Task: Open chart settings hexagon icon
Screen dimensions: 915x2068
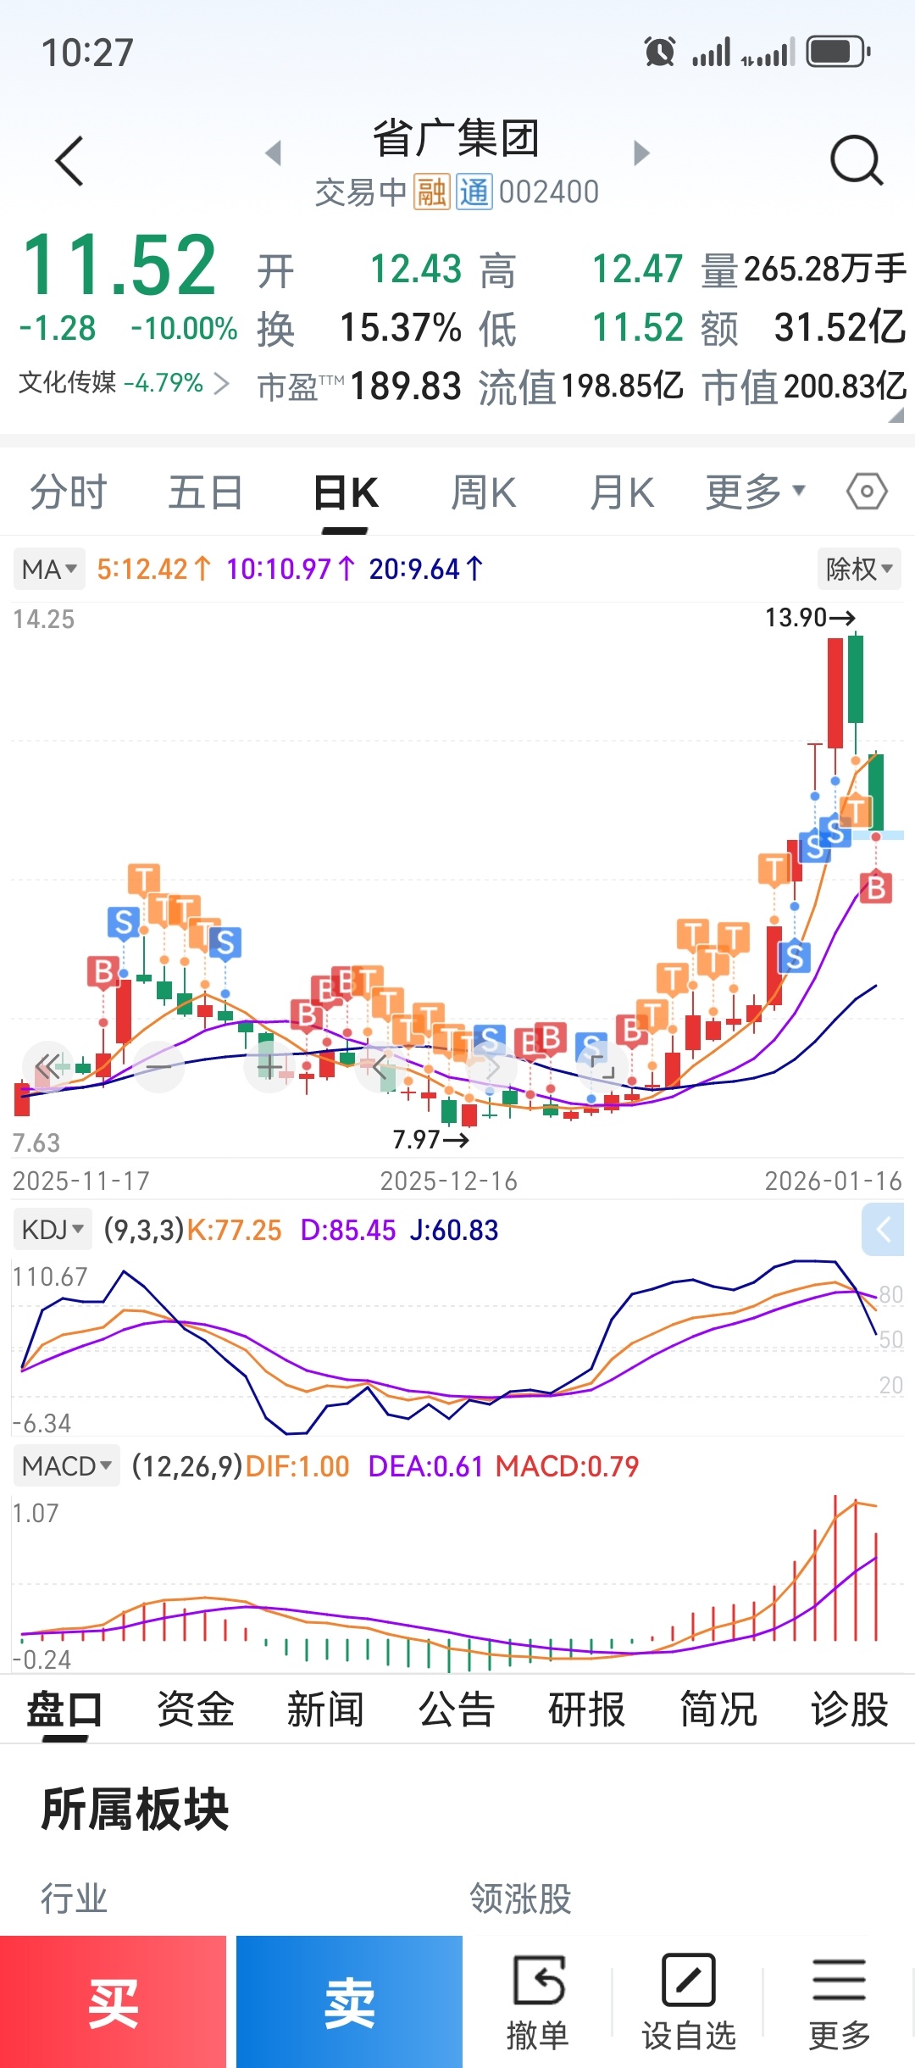Action: pos(866,492)
